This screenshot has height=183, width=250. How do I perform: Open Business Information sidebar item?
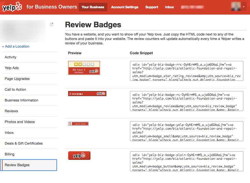coord(30,100)
